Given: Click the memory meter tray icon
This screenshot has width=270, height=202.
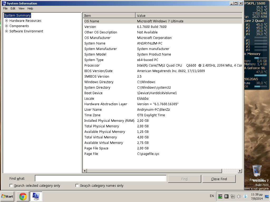Looking at the screenshot, I should 220,196.
